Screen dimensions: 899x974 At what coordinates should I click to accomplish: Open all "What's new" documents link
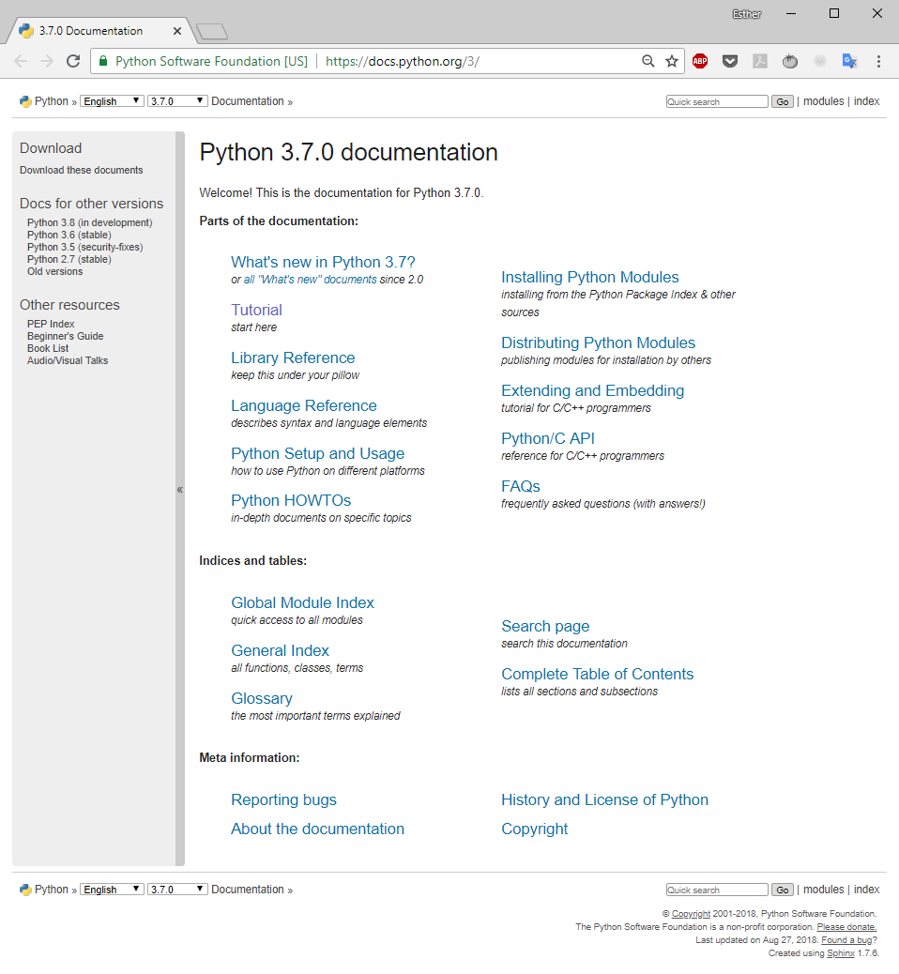click(310, 280)
